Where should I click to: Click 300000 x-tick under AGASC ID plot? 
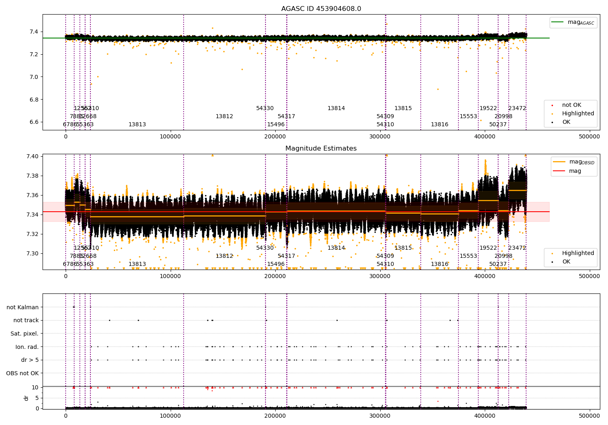pos(380,137)
